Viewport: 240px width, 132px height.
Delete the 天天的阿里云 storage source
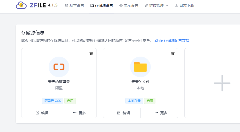click(x=91, y=54)
